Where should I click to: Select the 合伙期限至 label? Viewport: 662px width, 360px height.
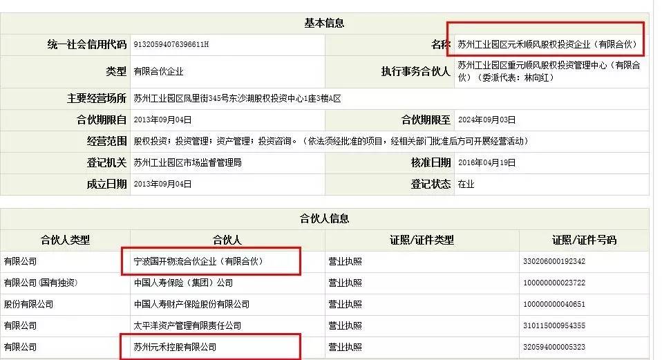click(x=426, y=120)
